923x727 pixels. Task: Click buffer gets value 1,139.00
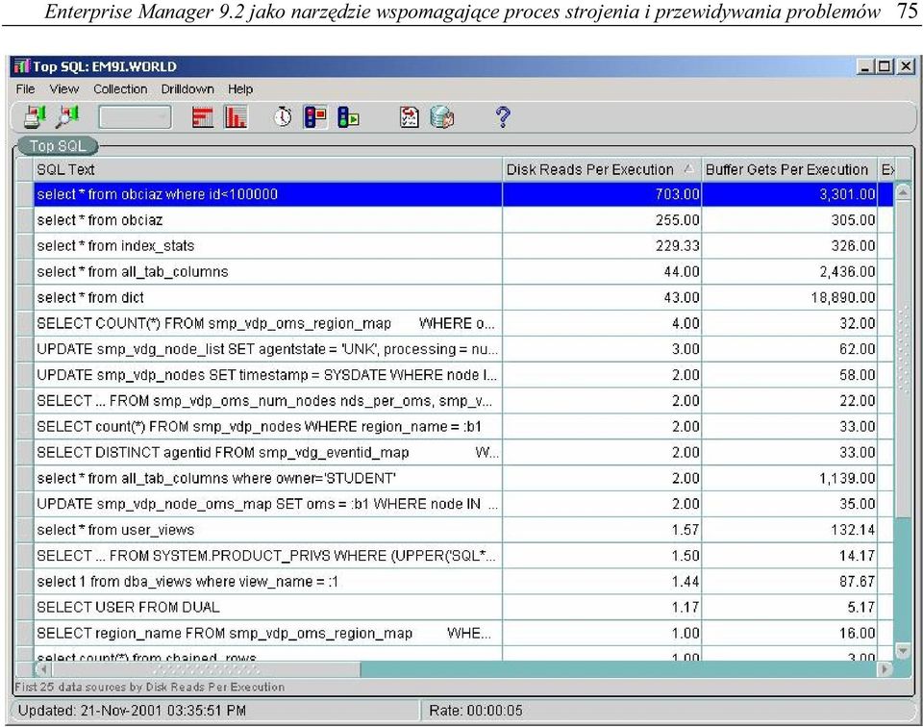(x=847, y=479)
